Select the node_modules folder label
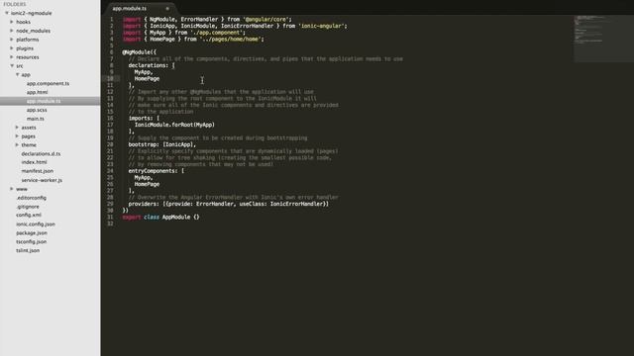 33,31
